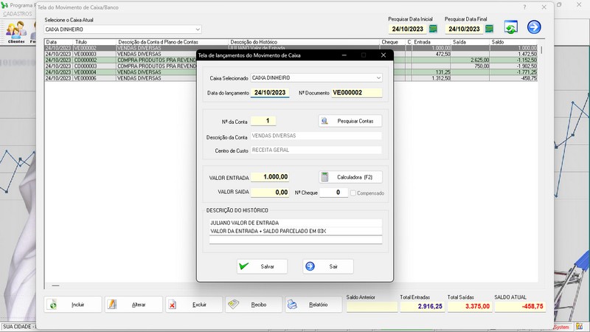Click Pesquisar Data Inicial date field

pyautogui.click(x=408, y=29)
